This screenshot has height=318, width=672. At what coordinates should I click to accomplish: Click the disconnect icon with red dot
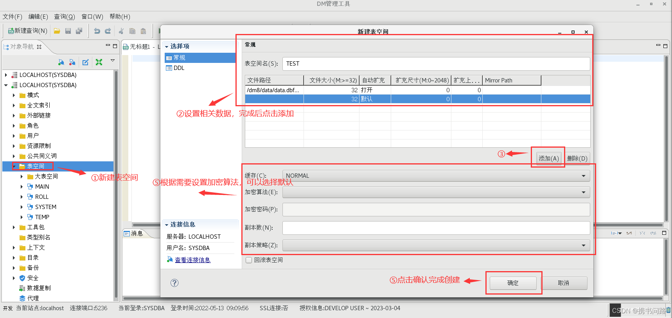tap(72, 62)
